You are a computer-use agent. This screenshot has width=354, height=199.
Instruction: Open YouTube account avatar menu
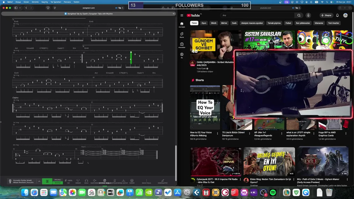345,15
